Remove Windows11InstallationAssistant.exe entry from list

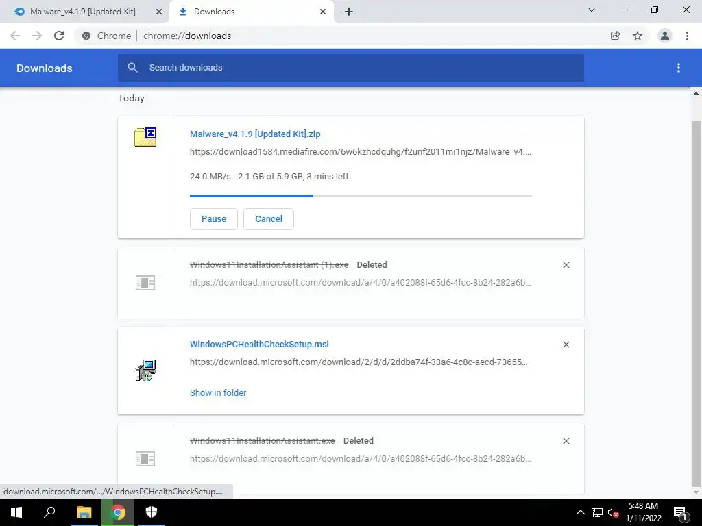point(566,441)
